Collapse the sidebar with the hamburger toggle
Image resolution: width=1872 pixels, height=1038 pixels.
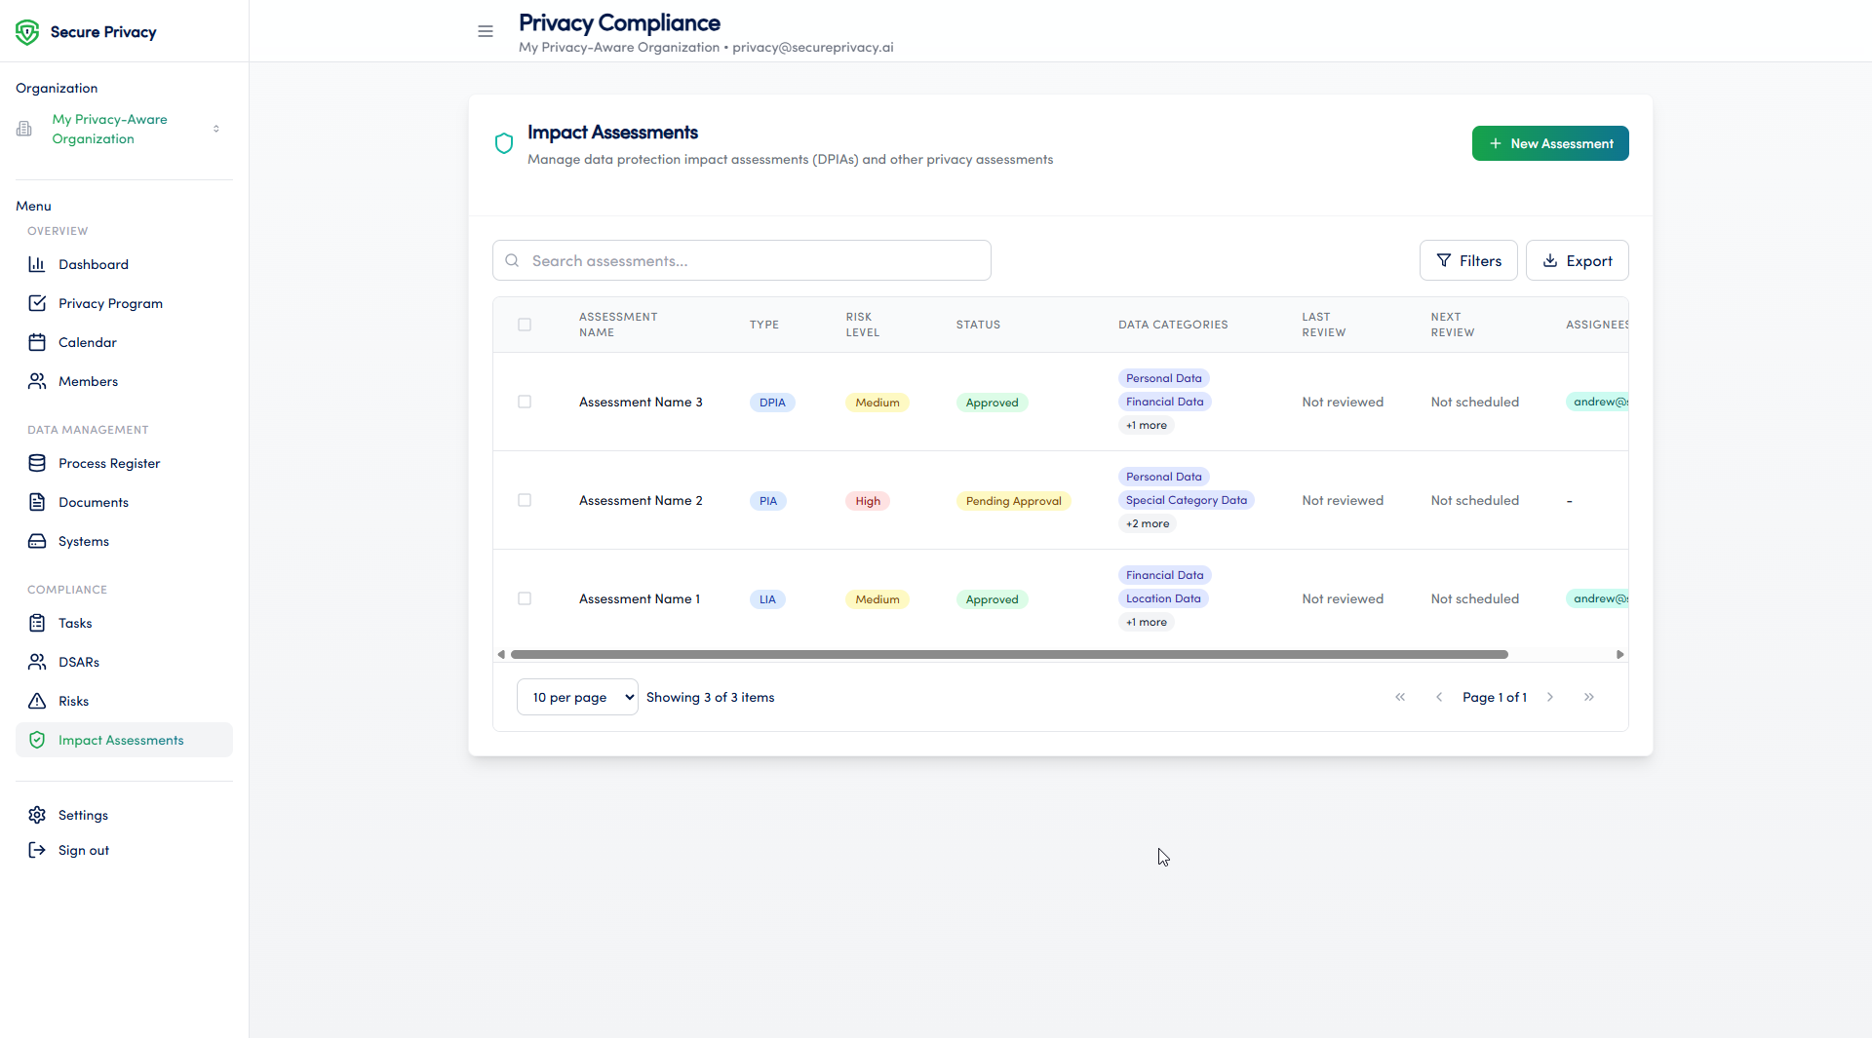486,31
